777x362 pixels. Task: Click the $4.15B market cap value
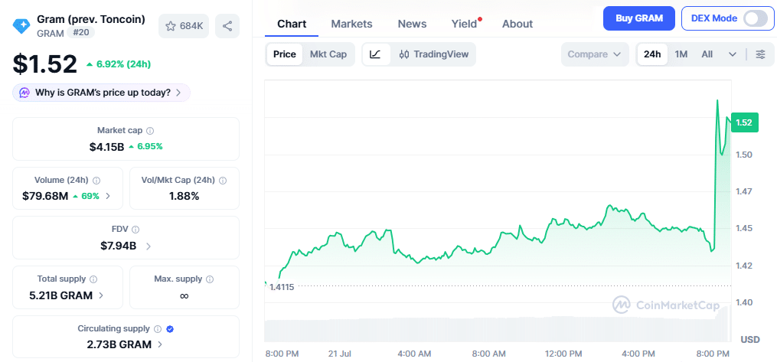(106, 147)
